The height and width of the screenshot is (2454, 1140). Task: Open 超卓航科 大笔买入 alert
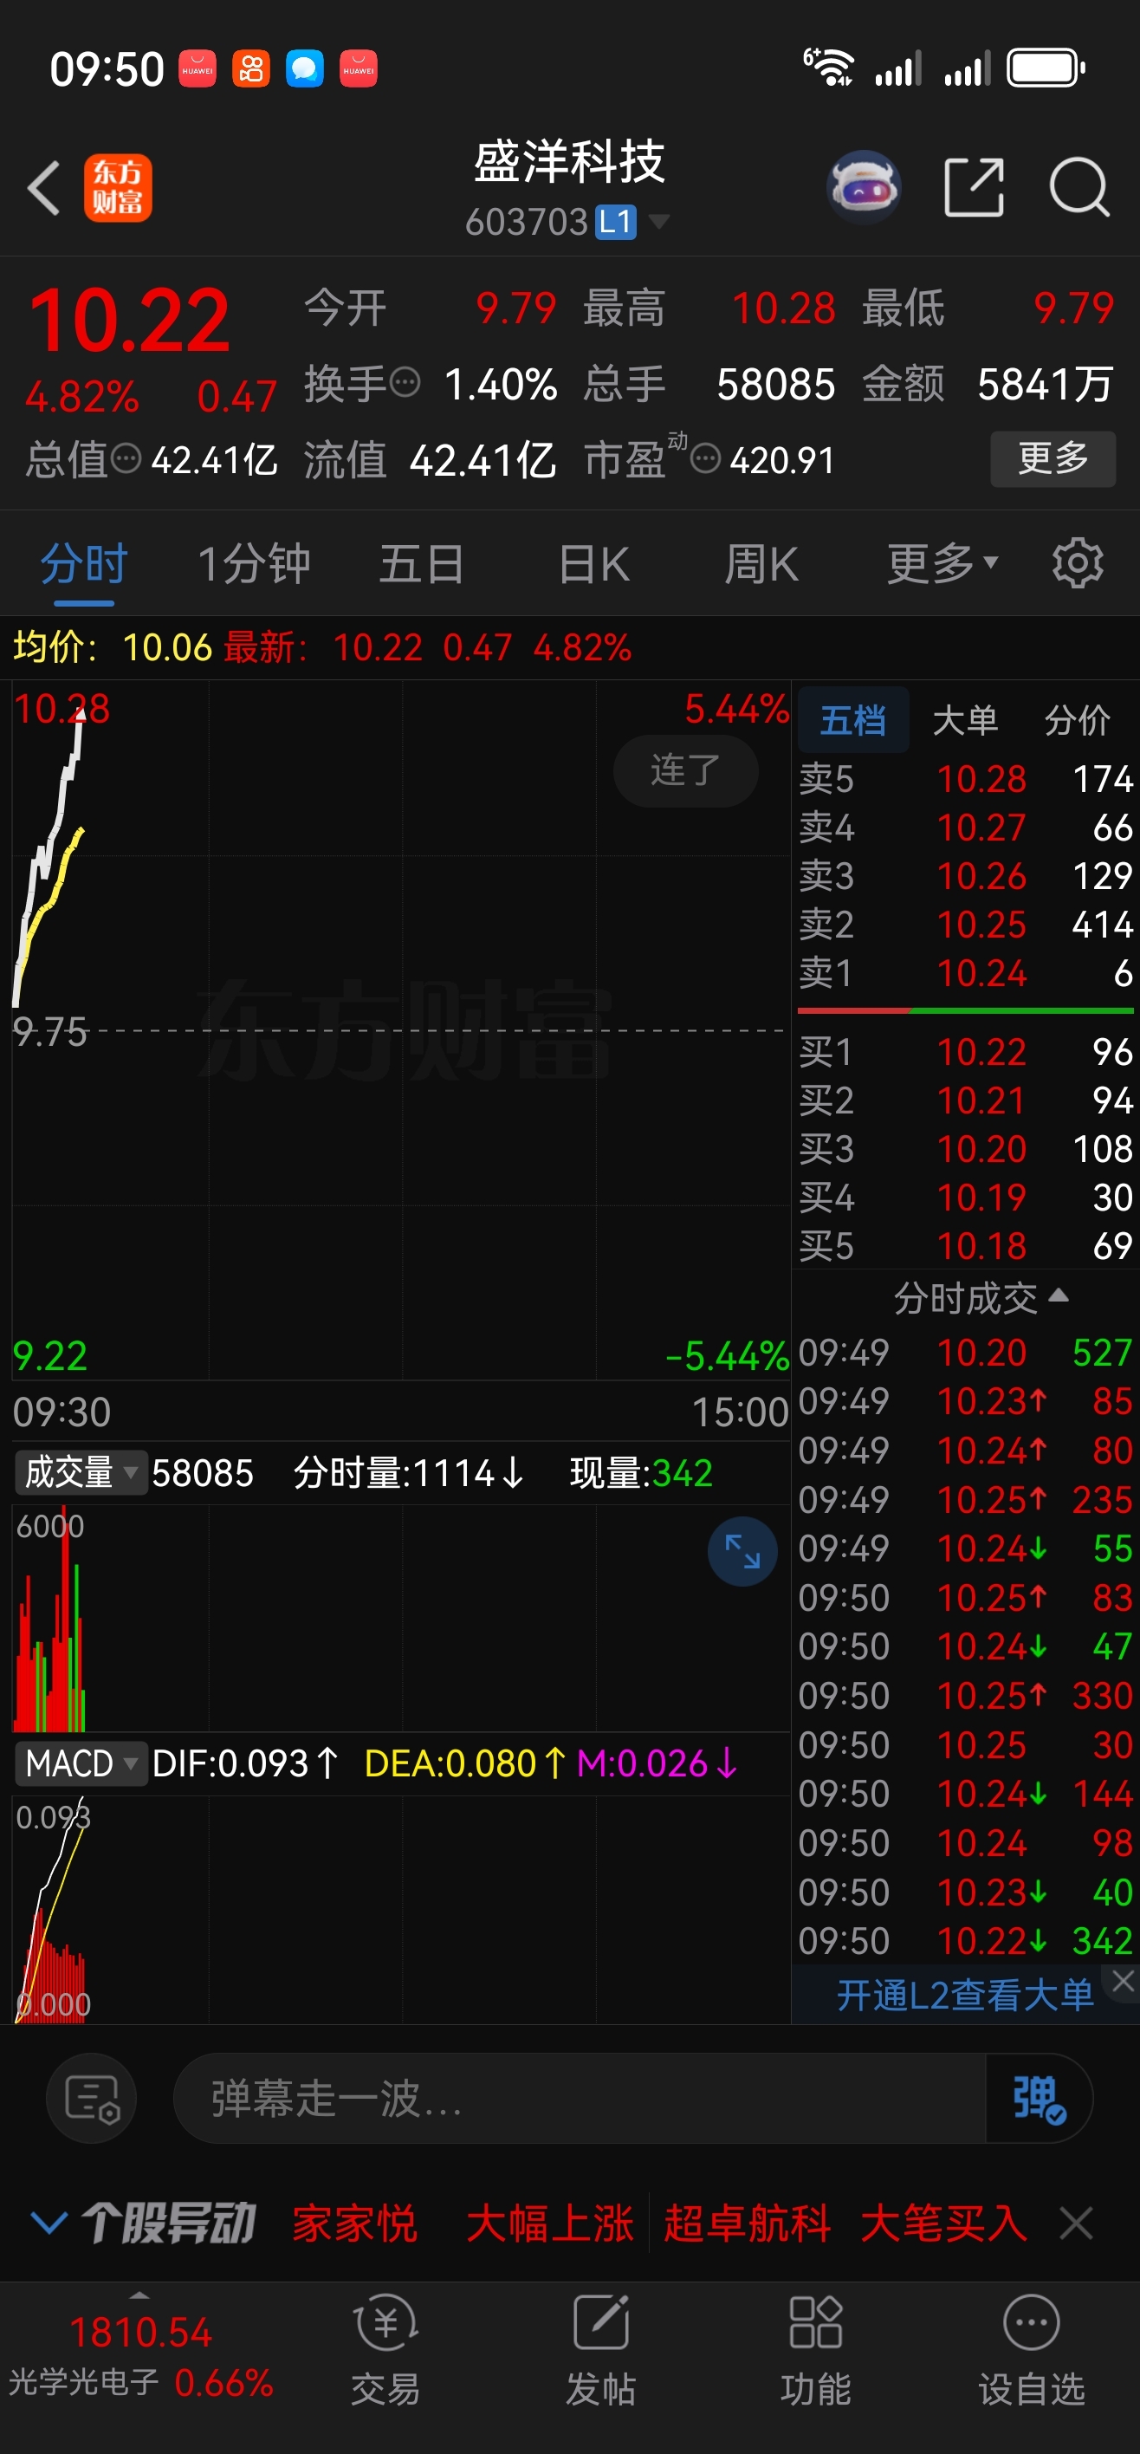coord(845,2223)
